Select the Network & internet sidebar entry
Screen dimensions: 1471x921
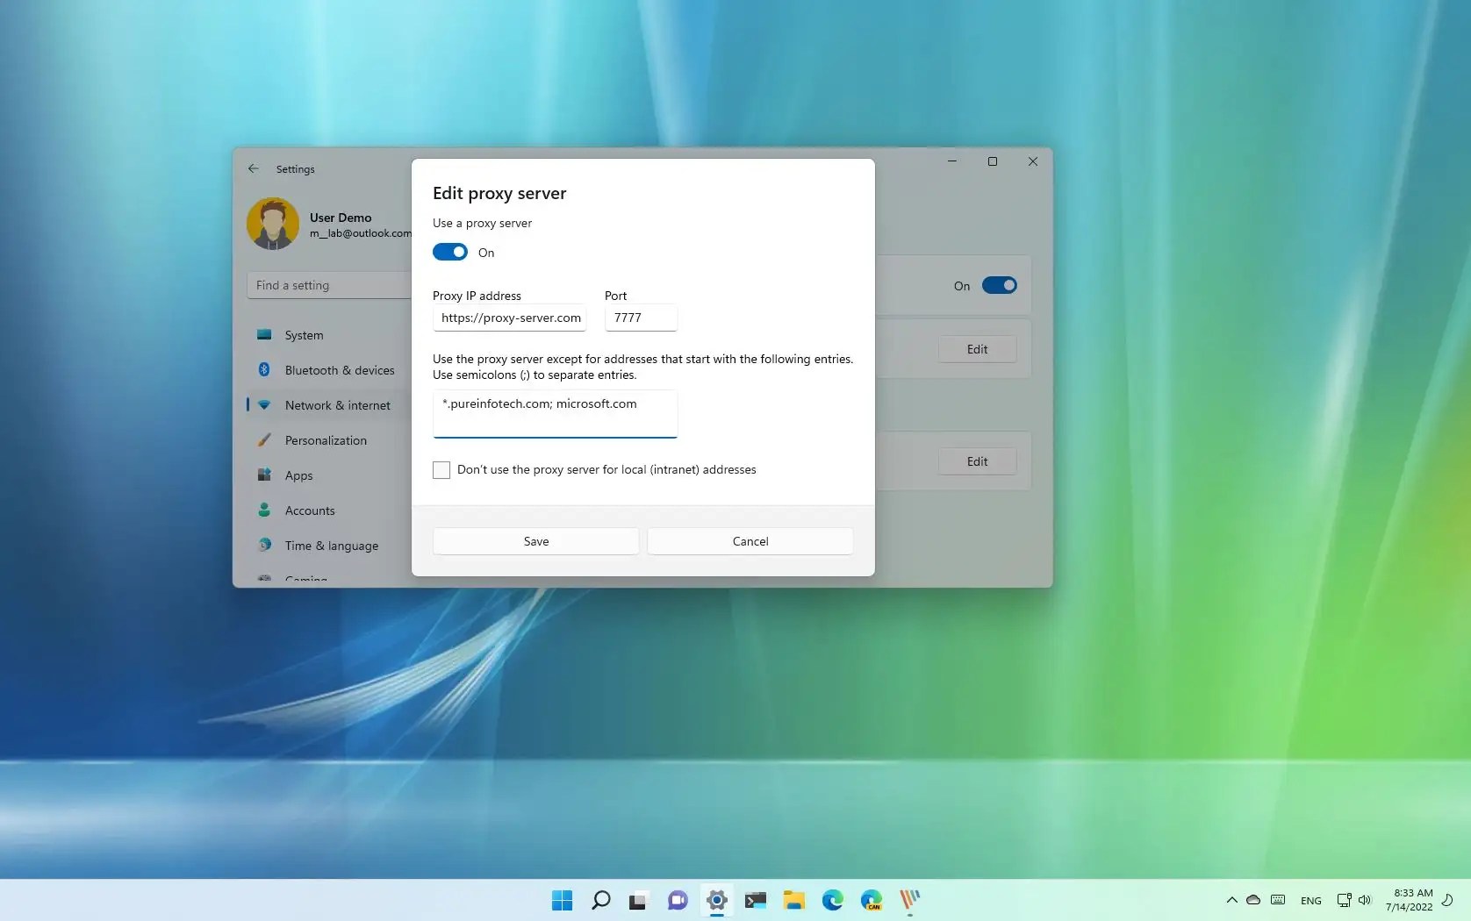pos(337,404)
